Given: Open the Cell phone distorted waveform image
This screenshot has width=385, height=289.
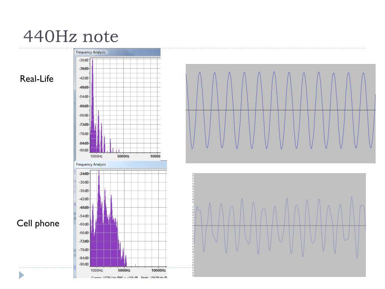Looking at the screenshot, I should pyautogui.click(x=279, y=225).
